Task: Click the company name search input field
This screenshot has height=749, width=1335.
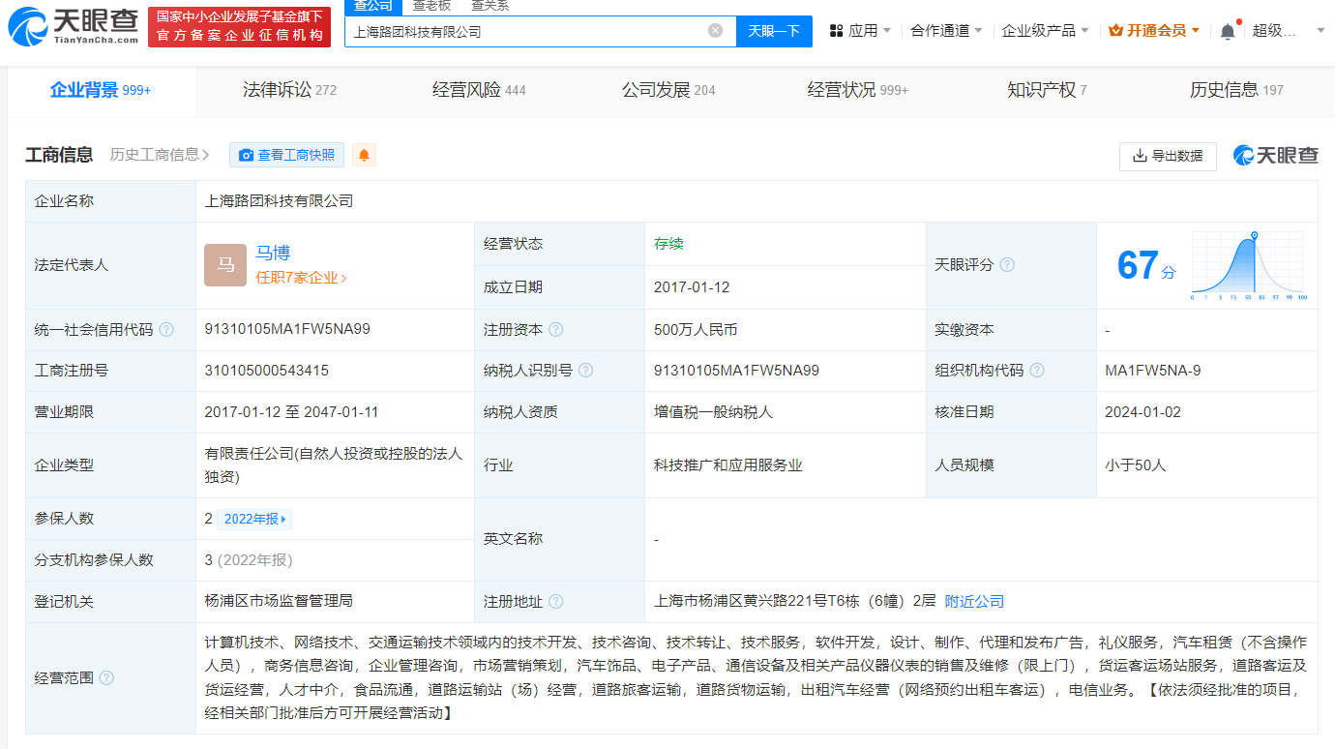Action: 527,31
